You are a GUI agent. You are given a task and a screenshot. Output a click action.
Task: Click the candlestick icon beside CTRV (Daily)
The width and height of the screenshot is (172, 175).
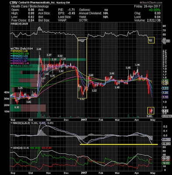[11, 48]
